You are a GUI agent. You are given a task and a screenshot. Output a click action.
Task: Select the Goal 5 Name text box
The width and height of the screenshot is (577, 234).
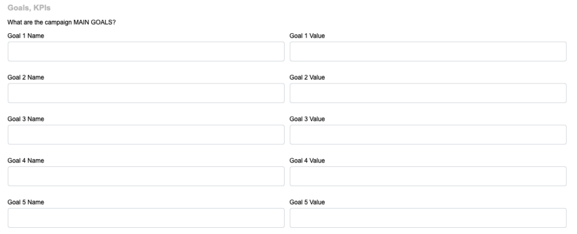click(x=146, y=218)
